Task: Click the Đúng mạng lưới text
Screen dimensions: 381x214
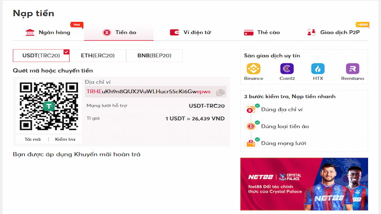Action: pos(283,143)
